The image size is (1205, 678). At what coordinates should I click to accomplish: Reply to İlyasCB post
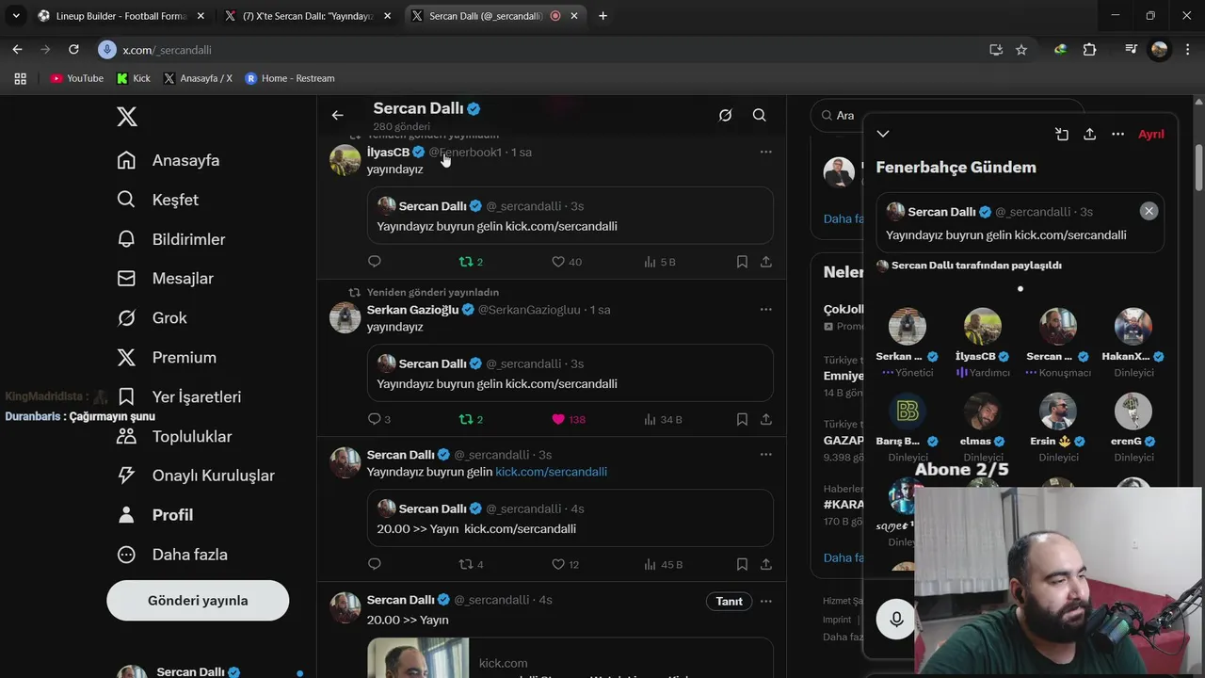point(374,262)
